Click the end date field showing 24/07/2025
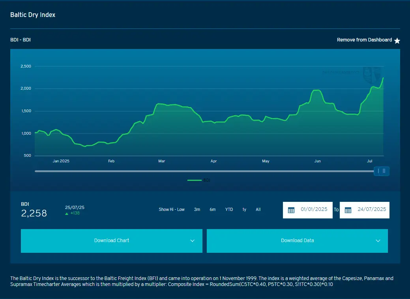The height and width of the screenshot is (299, 410). 371,210
